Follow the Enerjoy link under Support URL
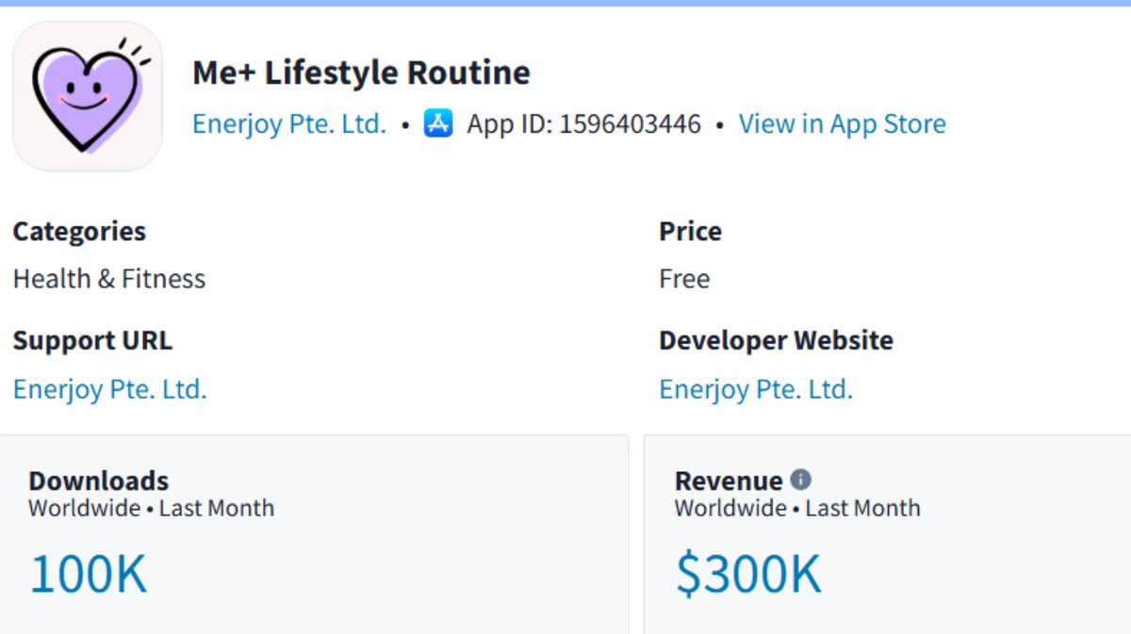 click(109, 389)
